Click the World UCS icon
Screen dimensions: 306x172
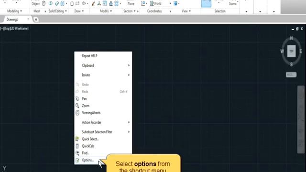click(x=152, y=3)
